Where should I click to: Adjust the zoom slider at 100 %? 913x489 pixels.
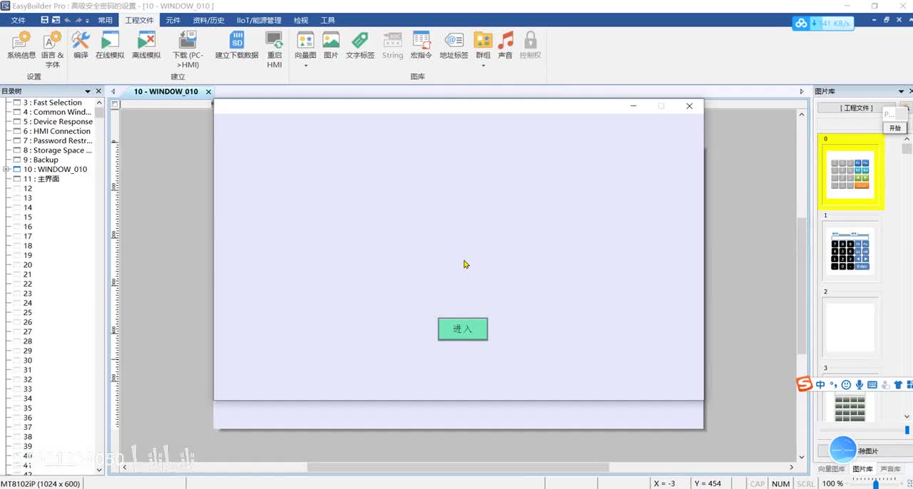coord(876,484)
